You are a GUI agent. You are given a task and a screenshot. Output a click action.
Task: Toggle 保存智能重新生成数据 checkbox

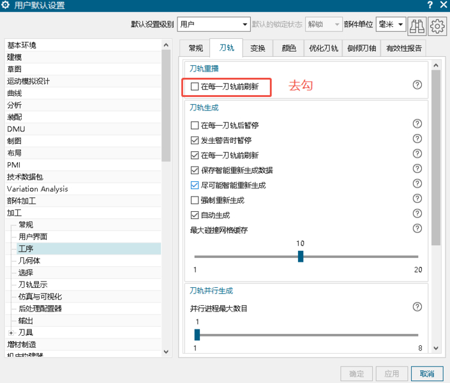coord(195,170)
